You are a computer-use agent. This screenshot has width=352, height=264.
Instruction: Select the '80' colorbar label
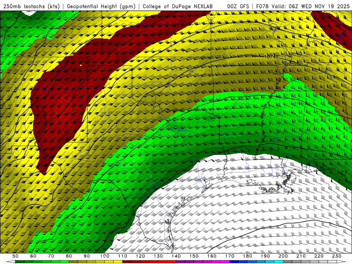click(69, 256)
